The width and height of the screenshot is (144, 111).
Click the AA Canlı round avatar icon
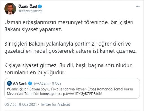tap(9, 83)
